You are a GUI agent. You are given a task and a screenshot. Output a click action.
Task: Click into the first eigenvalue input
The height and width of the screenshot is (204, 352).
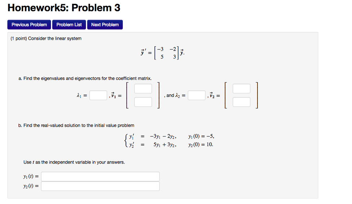click(98, 95)
